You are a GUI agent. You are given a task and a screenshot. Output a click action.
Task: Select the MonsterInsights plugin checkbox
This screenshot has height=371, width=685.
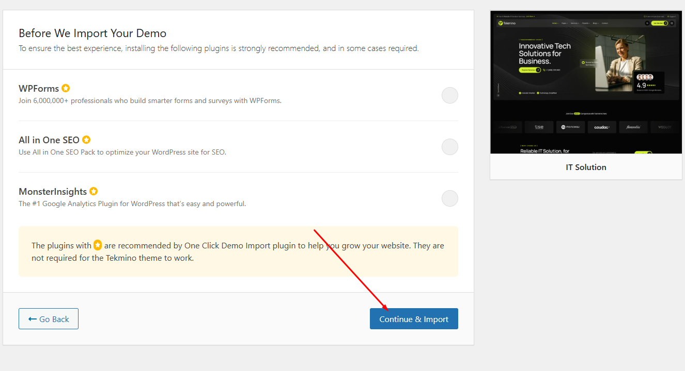[x=449, y=198]
